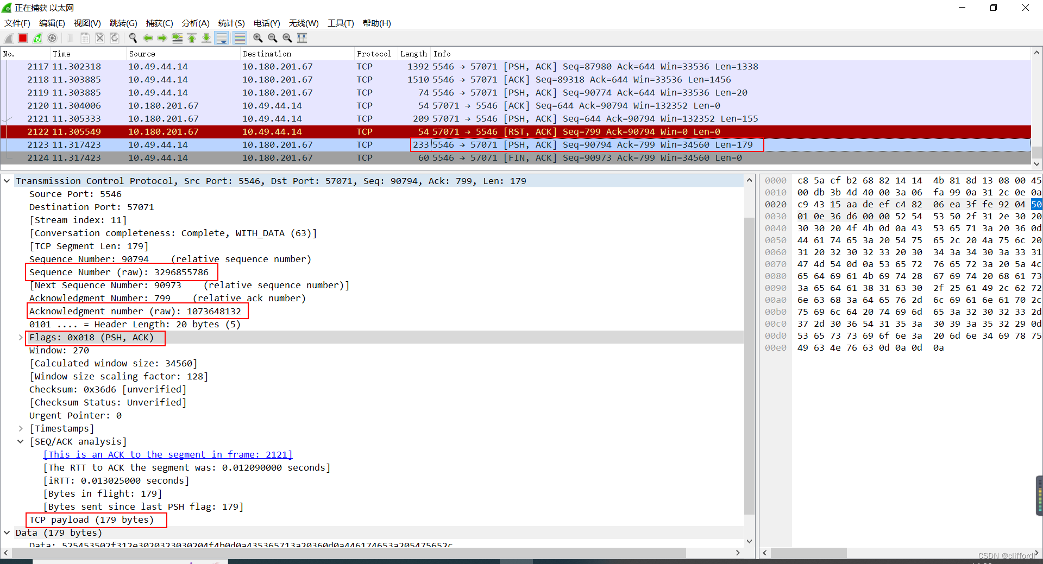Viewport: 1043px width, 564px height.
Task: Open the 电话(Y) menu
Action: [267, 23]
